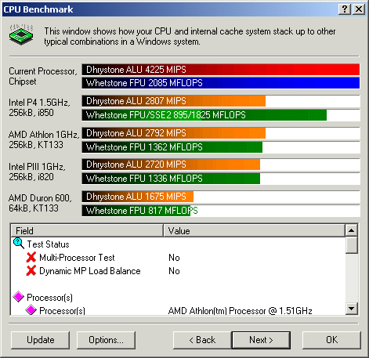The image size is (369, 358).
Task: Advance with the Next button
Action: click(x=261, y=340)
